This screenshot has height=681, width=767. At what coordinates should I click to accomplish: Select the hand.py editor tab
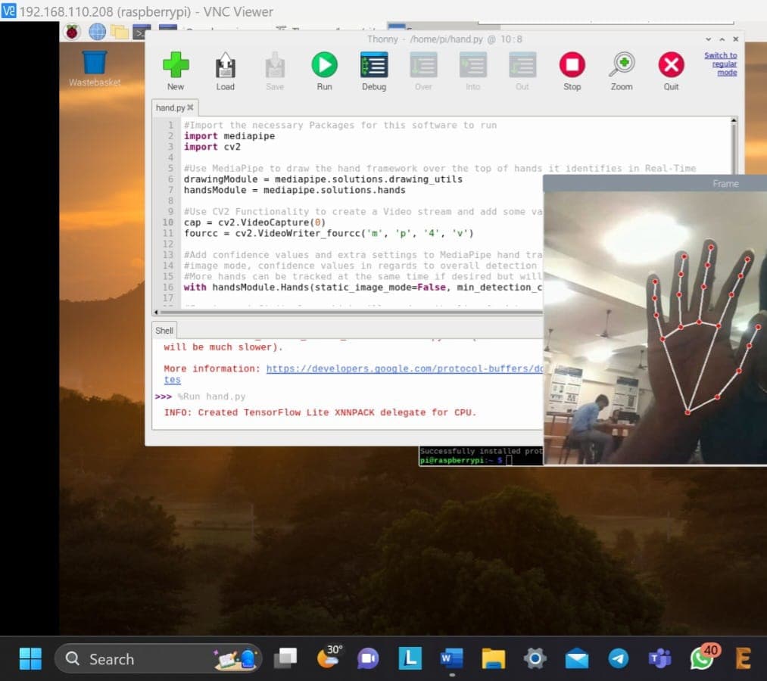170,107
